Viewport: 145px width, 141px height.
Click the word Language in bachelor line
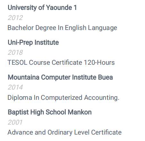coord(102,28)
